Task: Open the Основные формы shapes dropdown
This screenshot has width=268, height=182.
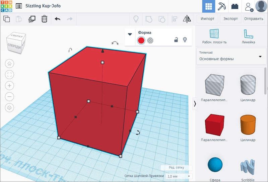Action: pyautogui.click(x=229, y=56)
